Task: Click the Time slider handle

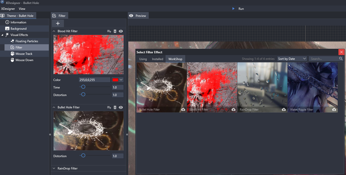Action: [83, 87]
